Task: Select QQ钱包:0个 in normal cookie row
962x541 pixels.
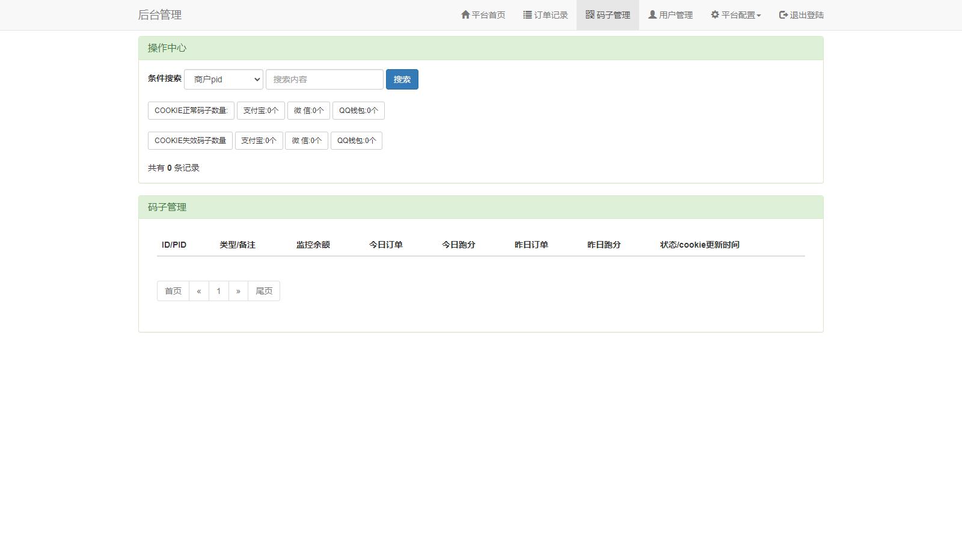Action: (358, 111)
